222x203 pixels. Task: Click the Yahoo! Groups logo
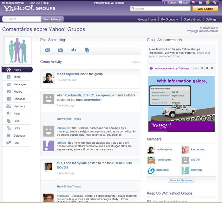(x=29, y=8)
